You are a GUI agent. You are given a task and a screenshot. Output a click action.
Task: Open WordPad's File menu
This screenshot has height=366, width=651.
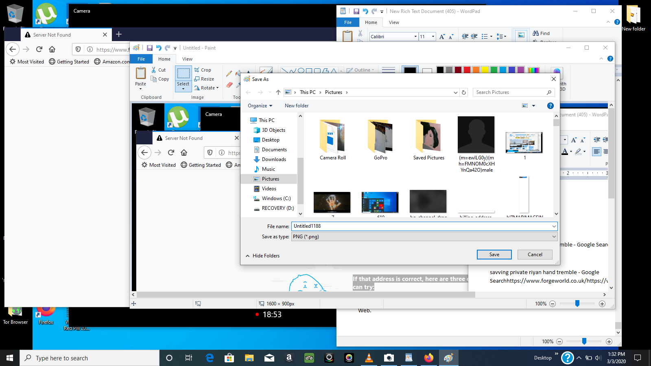tap(348, 22)
